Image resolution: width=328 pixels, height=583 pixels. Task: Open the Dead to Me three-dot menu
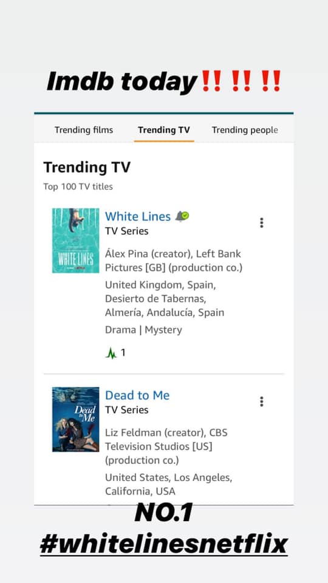(261, 401)
